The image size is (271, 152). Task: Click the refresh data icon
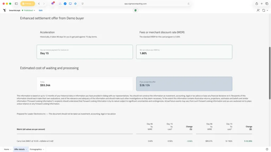click(263, 11)
